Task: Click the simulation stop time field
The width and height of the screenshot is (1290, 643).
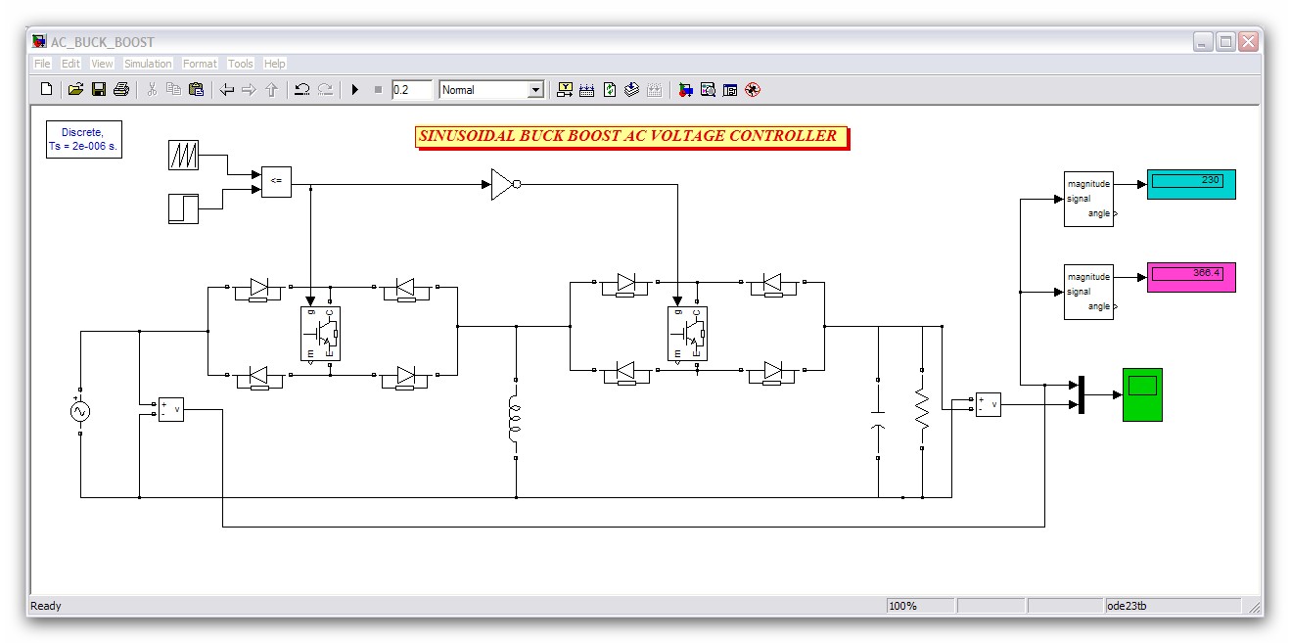Action: point(411,90)
